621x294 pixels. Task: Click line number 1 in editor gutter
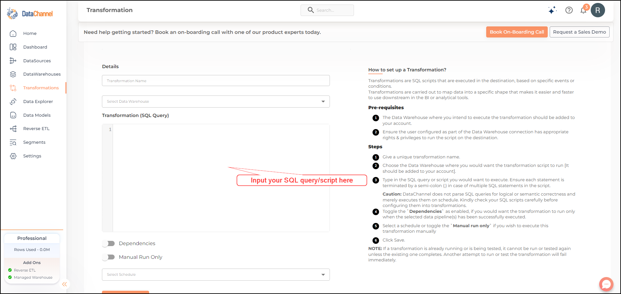(110, 129)
